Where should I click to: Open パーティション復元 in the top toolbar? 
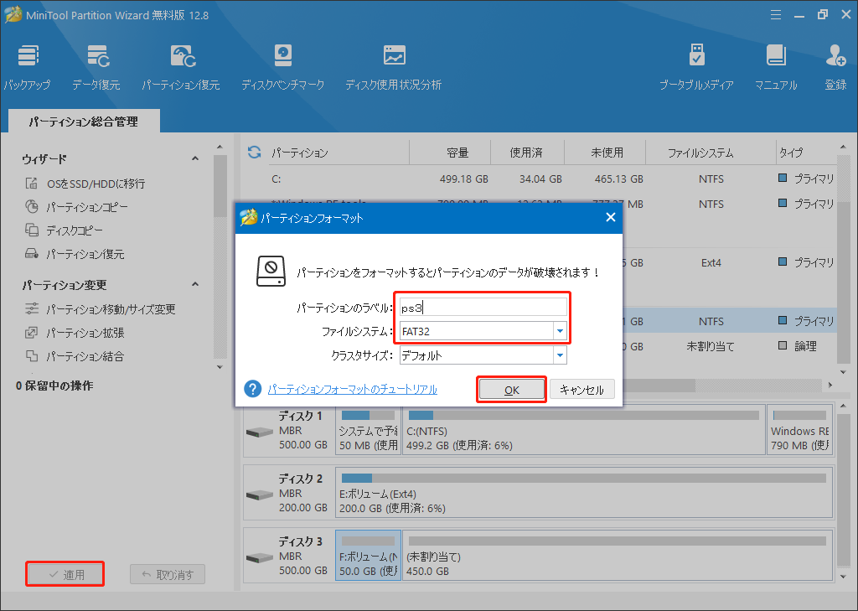(x=181, y=68)
